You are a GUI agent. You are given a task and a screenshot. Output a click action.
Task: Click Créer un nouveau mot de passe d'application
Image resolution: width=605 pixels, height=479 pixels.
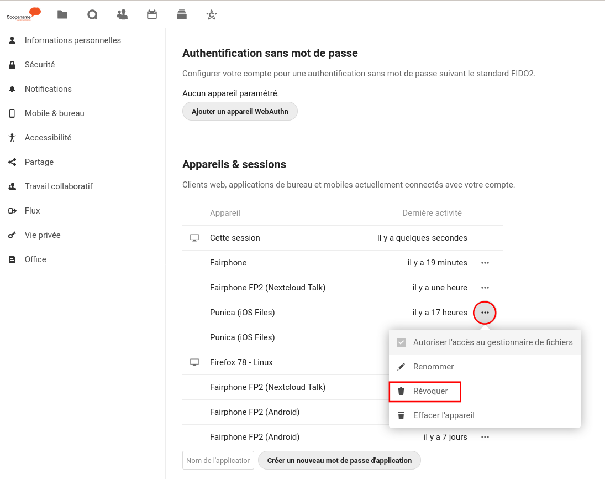[339, 460]
